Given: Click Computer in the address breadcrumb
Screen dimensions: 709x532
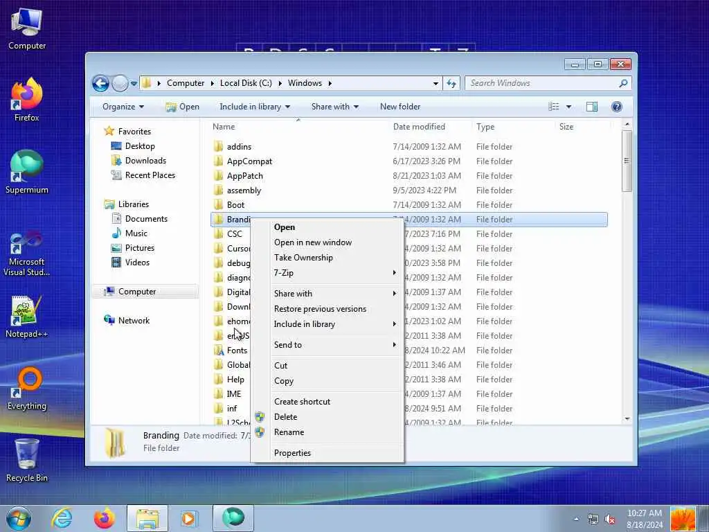Looking at the screenshot, I should pyautogui.click(x=186, y=83).
